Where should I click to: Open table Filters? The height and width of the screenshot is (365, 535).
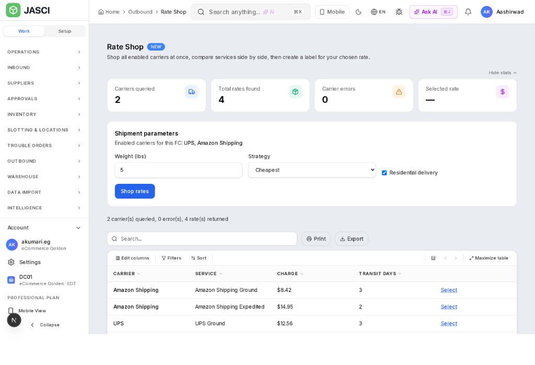[171, 258]
